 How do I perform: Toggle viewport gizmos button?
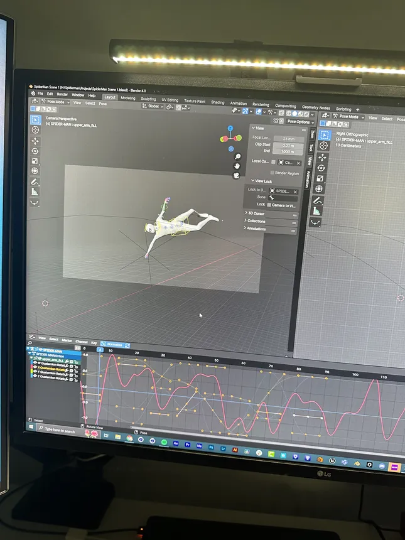(x=246, y=111)
